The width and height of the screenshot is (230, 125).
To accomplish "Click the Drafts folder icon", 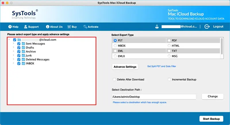I will (x=24, y=48).
